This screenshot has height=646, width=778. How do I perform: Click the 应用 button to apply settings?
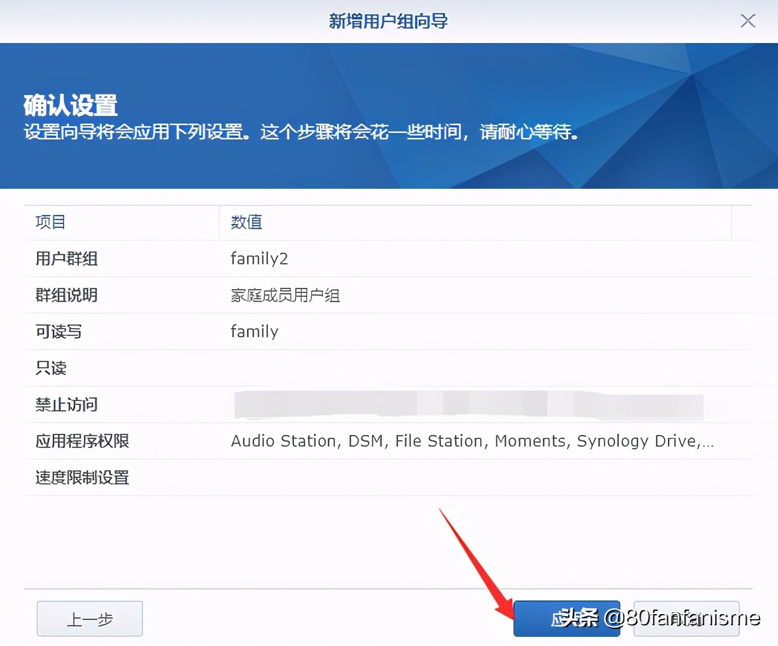coord(566,619)
